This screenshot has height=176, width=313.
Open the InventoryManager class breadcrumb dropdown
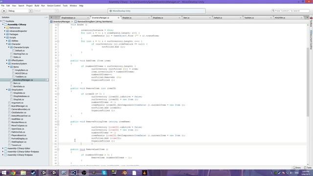point(62,22)
